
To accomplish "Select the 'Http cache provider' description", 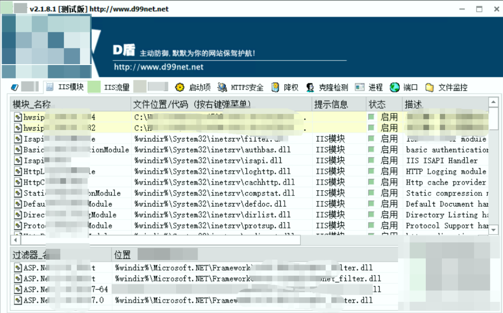I will (x=446, y=183).
